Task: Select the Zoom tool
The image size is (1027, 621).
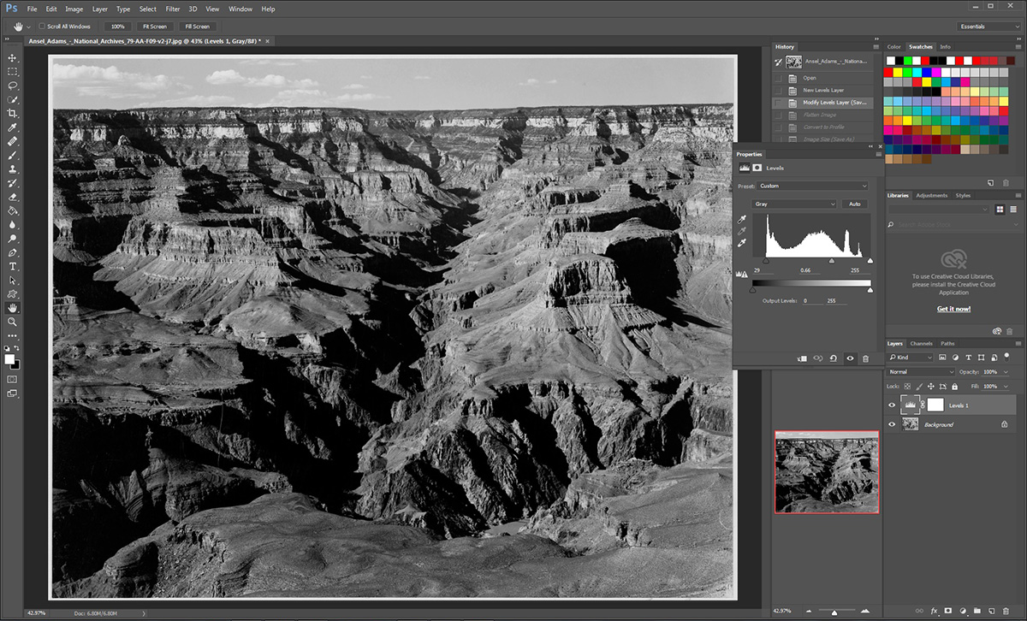Action: pyautogui.click(x=13, y=322)
